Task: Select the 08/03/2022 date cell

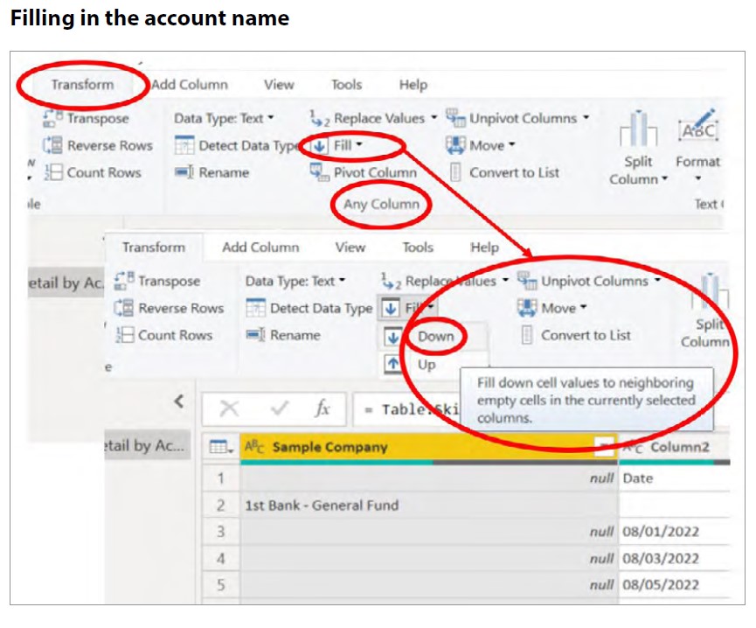Action: pos(661,557)
